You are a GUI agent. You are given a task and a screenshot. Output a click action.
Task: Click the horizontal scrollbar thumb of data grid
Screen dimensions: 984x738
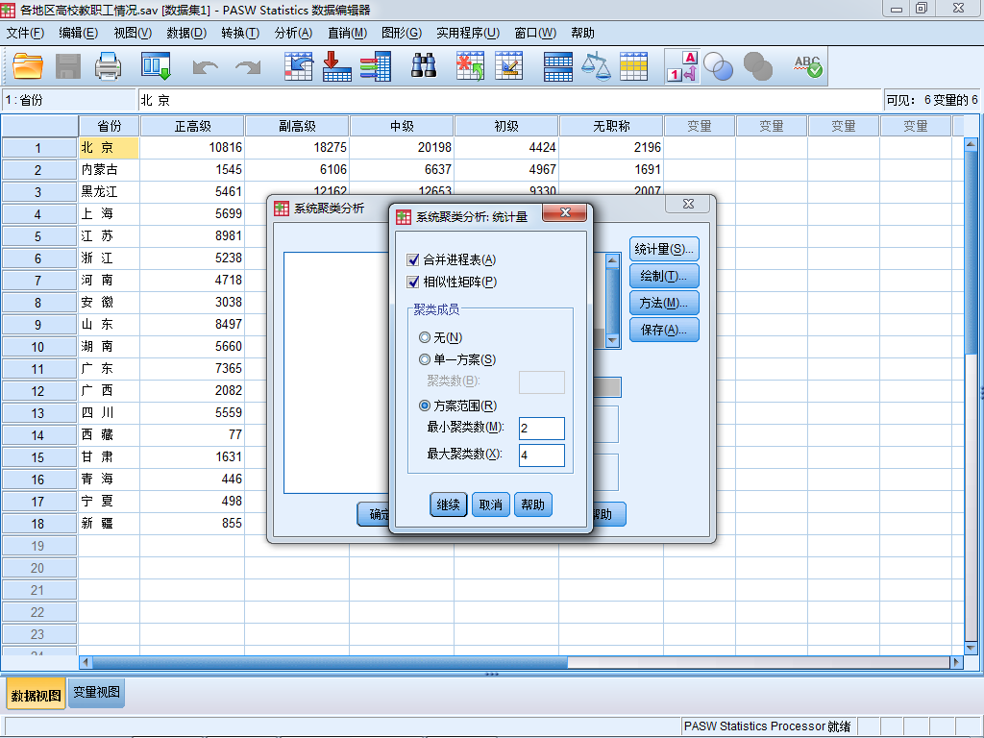(330, 662)
